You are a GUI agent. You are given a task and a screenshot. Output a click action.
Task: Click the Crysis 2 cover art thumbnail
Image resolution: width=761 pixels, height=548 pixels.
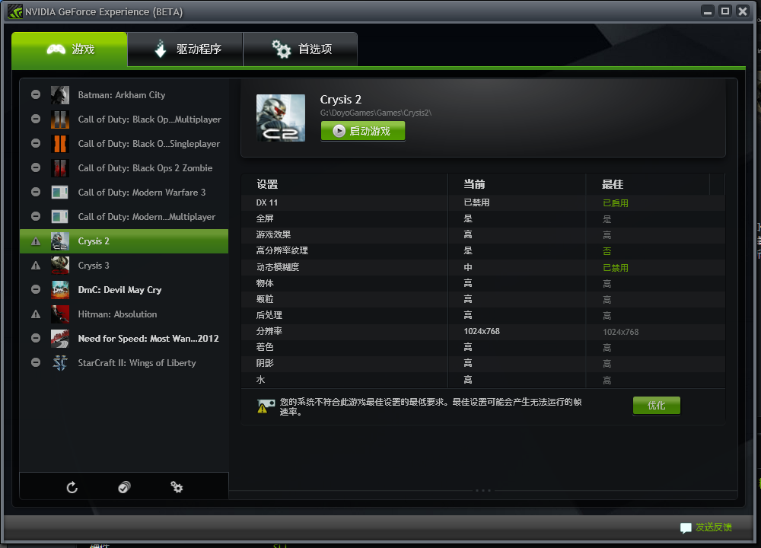click(x=281, y=118)
